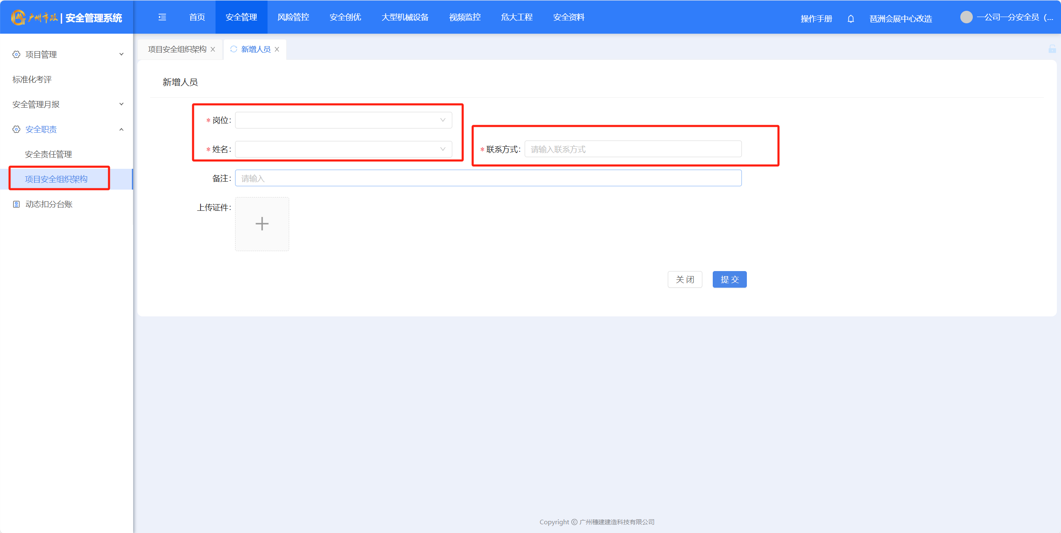Click the plus icon to upload certificate
Screen dimensions: 1061x533
pos(262,224)
